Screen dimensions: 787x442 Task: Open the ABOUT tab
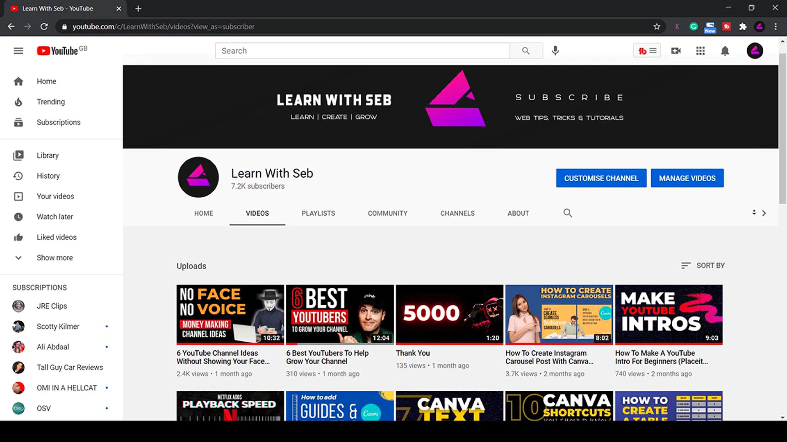(518, 213)
